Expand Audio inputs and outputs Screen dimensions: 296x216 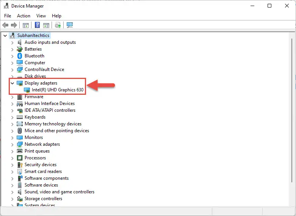click(x=12, y=43)
